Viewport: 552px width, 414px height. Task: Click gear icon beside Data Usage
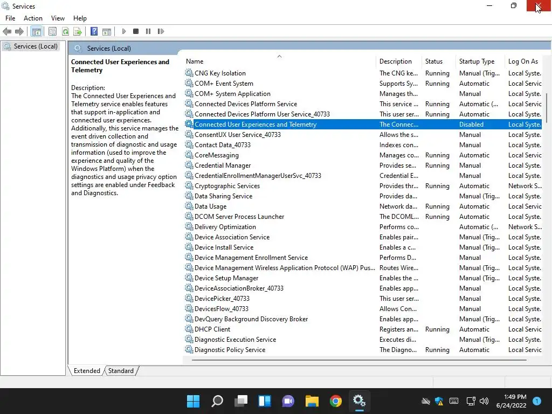(189, 206)
